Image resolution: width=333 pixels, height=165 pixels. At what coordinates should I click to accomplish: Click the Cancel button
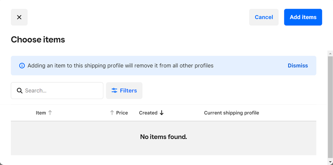[264, 17]
